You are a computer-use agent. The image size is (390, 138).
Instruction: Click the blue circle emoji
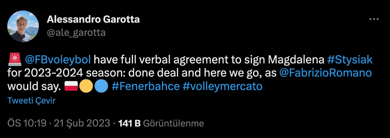[101, 86]
